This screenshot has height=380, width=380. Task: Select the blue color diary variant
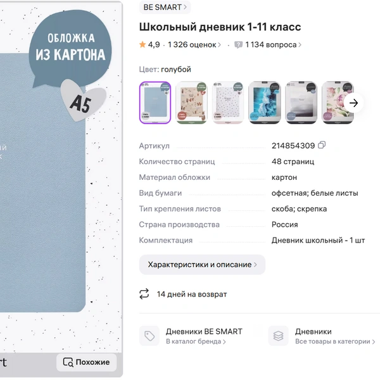155,103
